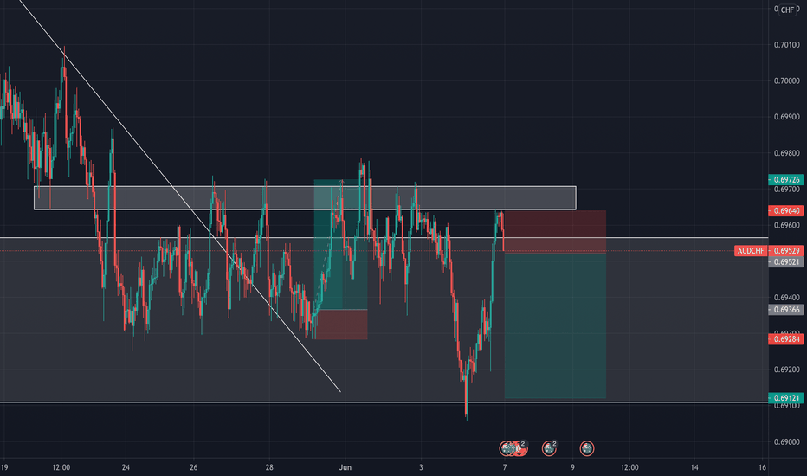Open the economic event icon near date 9
The height and width of the screenshot is (476, 807).
587,448
